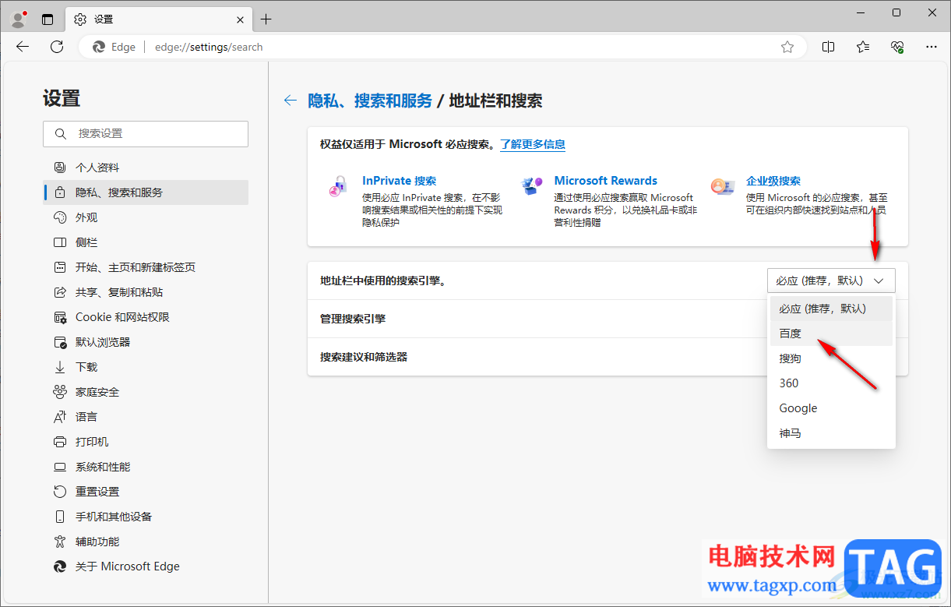The height and width of the screenshot is (607, 951).
Task: Open split screen icon in toolbar
Action: pos(829,47)
